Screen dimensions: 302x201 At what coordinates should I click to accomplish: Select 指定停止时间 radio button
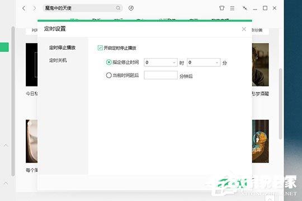click(108, 62)
